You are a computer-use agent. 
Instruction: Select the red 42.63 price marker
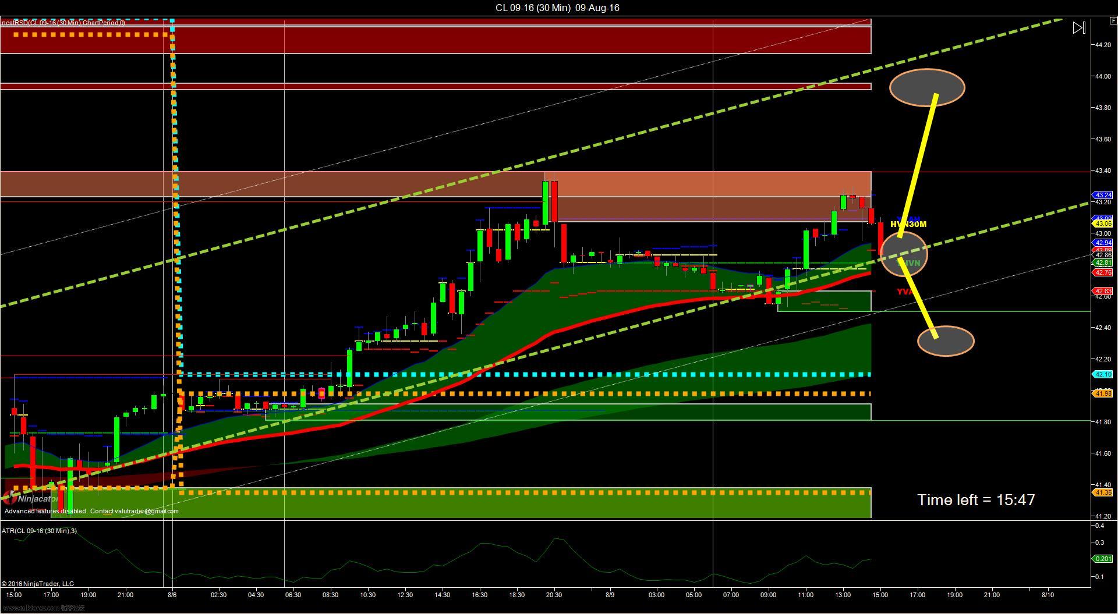[x=1103, y=291]
